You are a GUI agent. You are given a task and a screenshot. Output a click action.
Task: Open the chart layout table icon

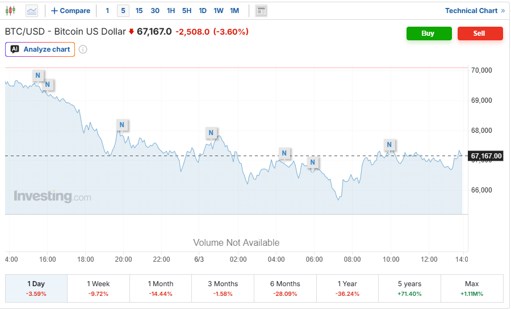click(x=261, y=11)
